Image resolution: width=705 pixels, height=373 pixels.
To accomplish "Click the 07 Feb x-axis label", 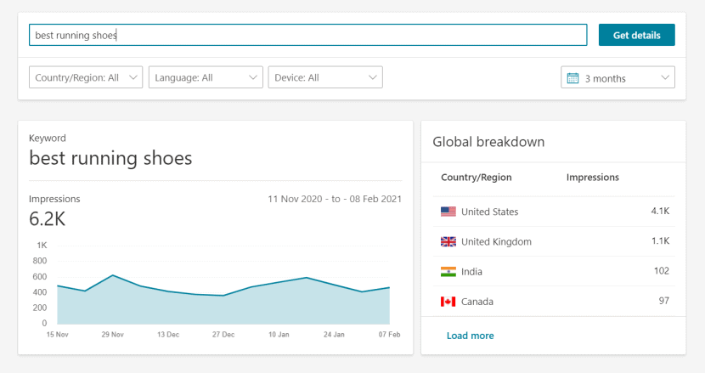I will pos(389,335).
